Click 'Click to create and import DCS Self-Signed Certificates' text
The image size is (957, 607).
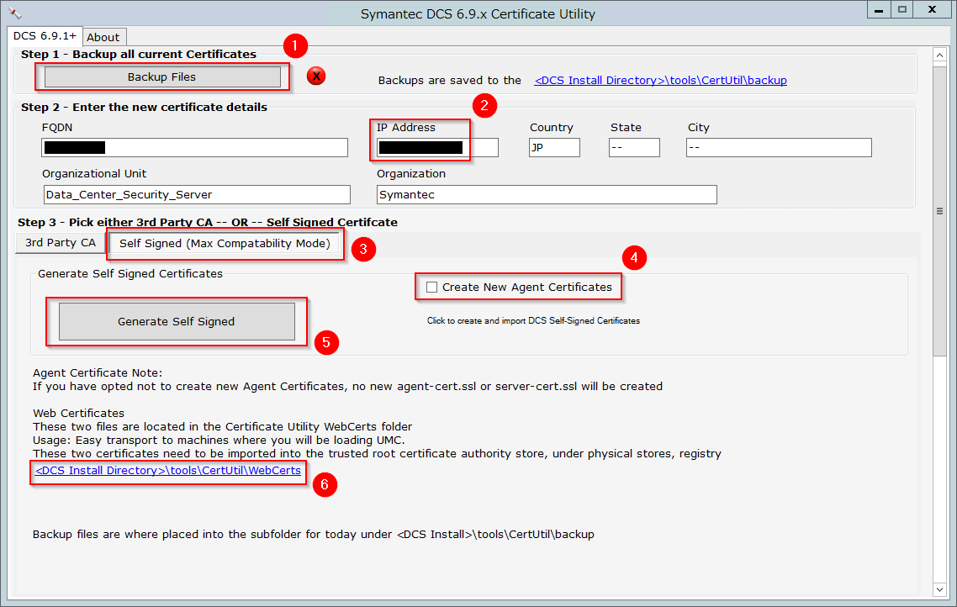(x=533, y=321)
